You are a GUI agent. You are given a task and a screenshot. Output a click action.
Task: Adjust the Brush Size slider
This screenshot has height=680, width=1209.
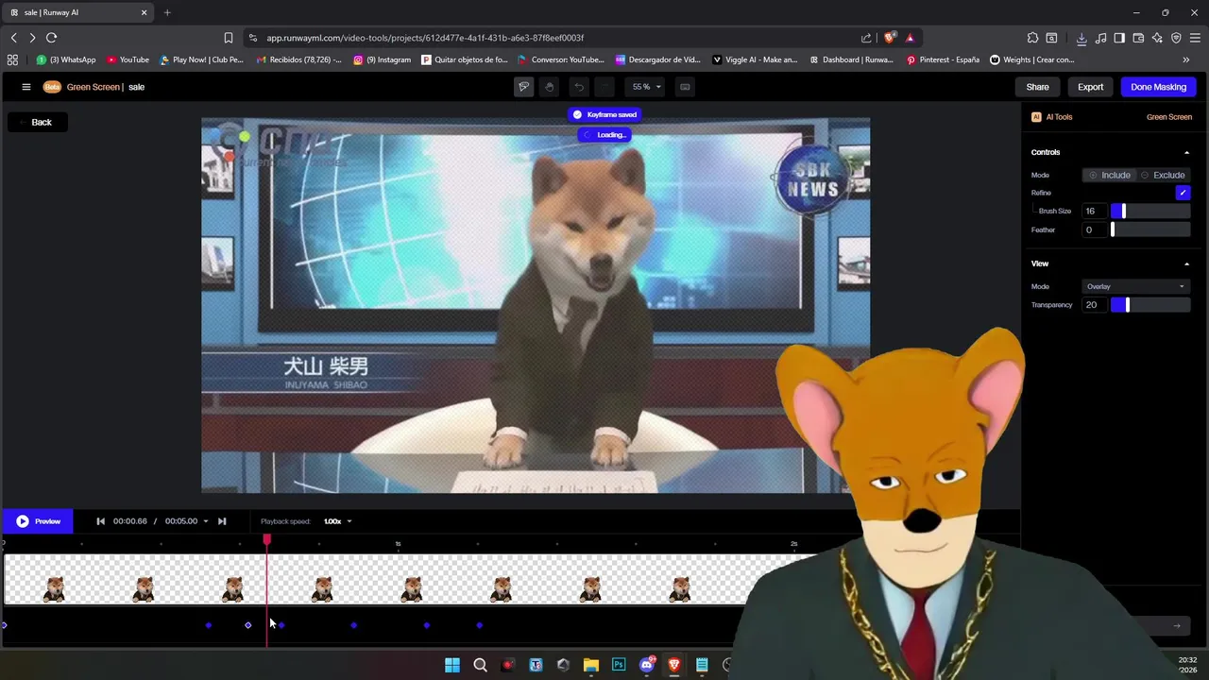click(x=1149, y=211)
